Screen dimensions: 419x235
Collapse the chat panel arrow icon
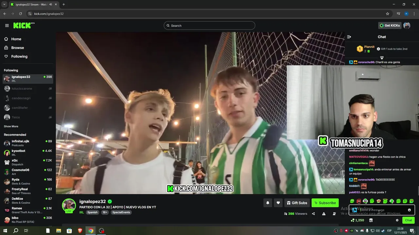[x=349, y=37]
